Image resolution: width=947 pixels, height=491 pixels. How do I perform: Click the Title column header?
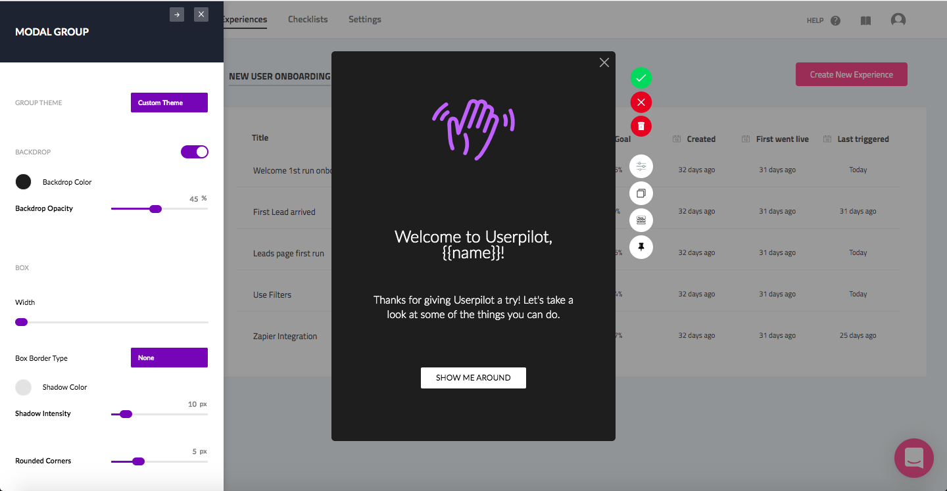click(x=260, y=138)
